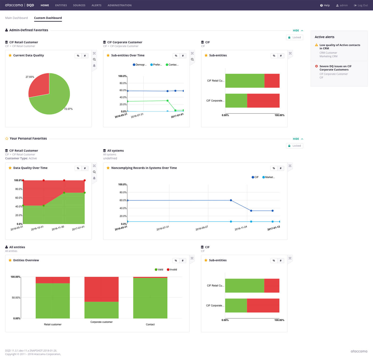This screenshot has height=358, width=373.
Task: Collapse the Admin-Defined Favorites section via HIDE
Action: [296, 30]
